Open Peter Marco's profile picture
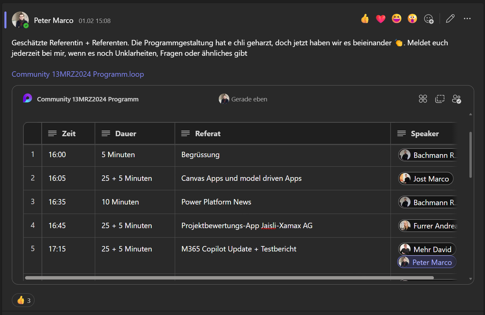 coord(20,20)
